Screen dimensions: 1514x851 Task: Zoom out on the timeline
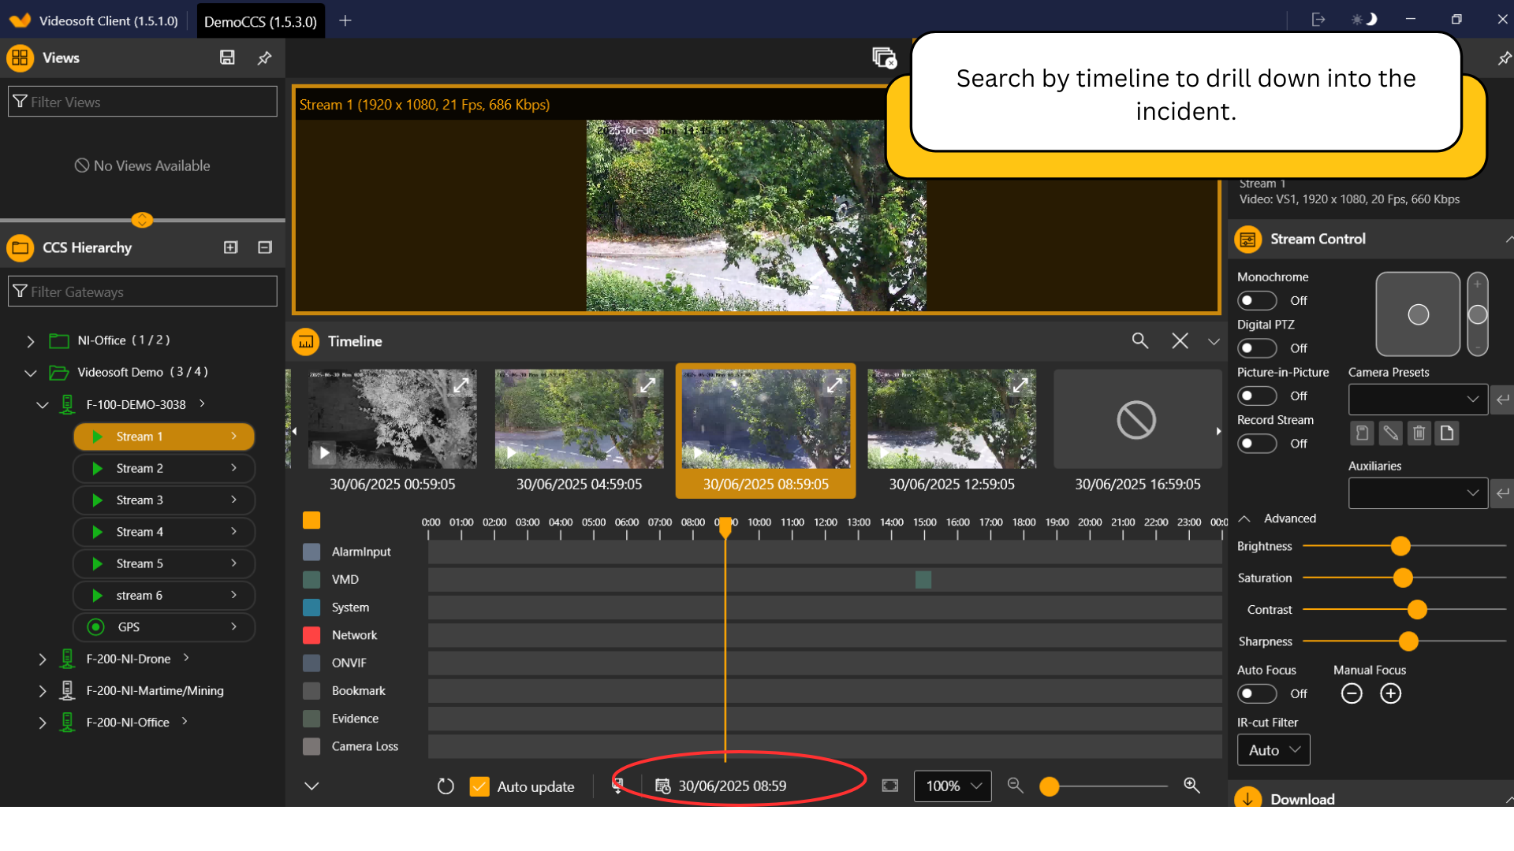[x=1015, y=786]
